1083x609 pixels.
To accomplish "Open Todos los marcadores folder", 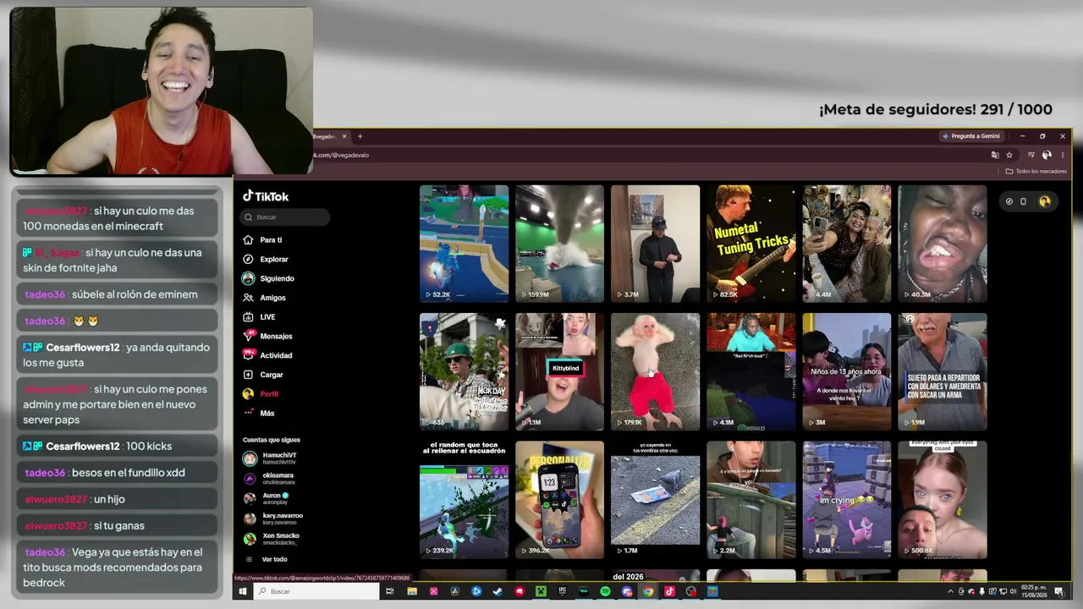I will pyautogui.click(x=1036, y=171).
